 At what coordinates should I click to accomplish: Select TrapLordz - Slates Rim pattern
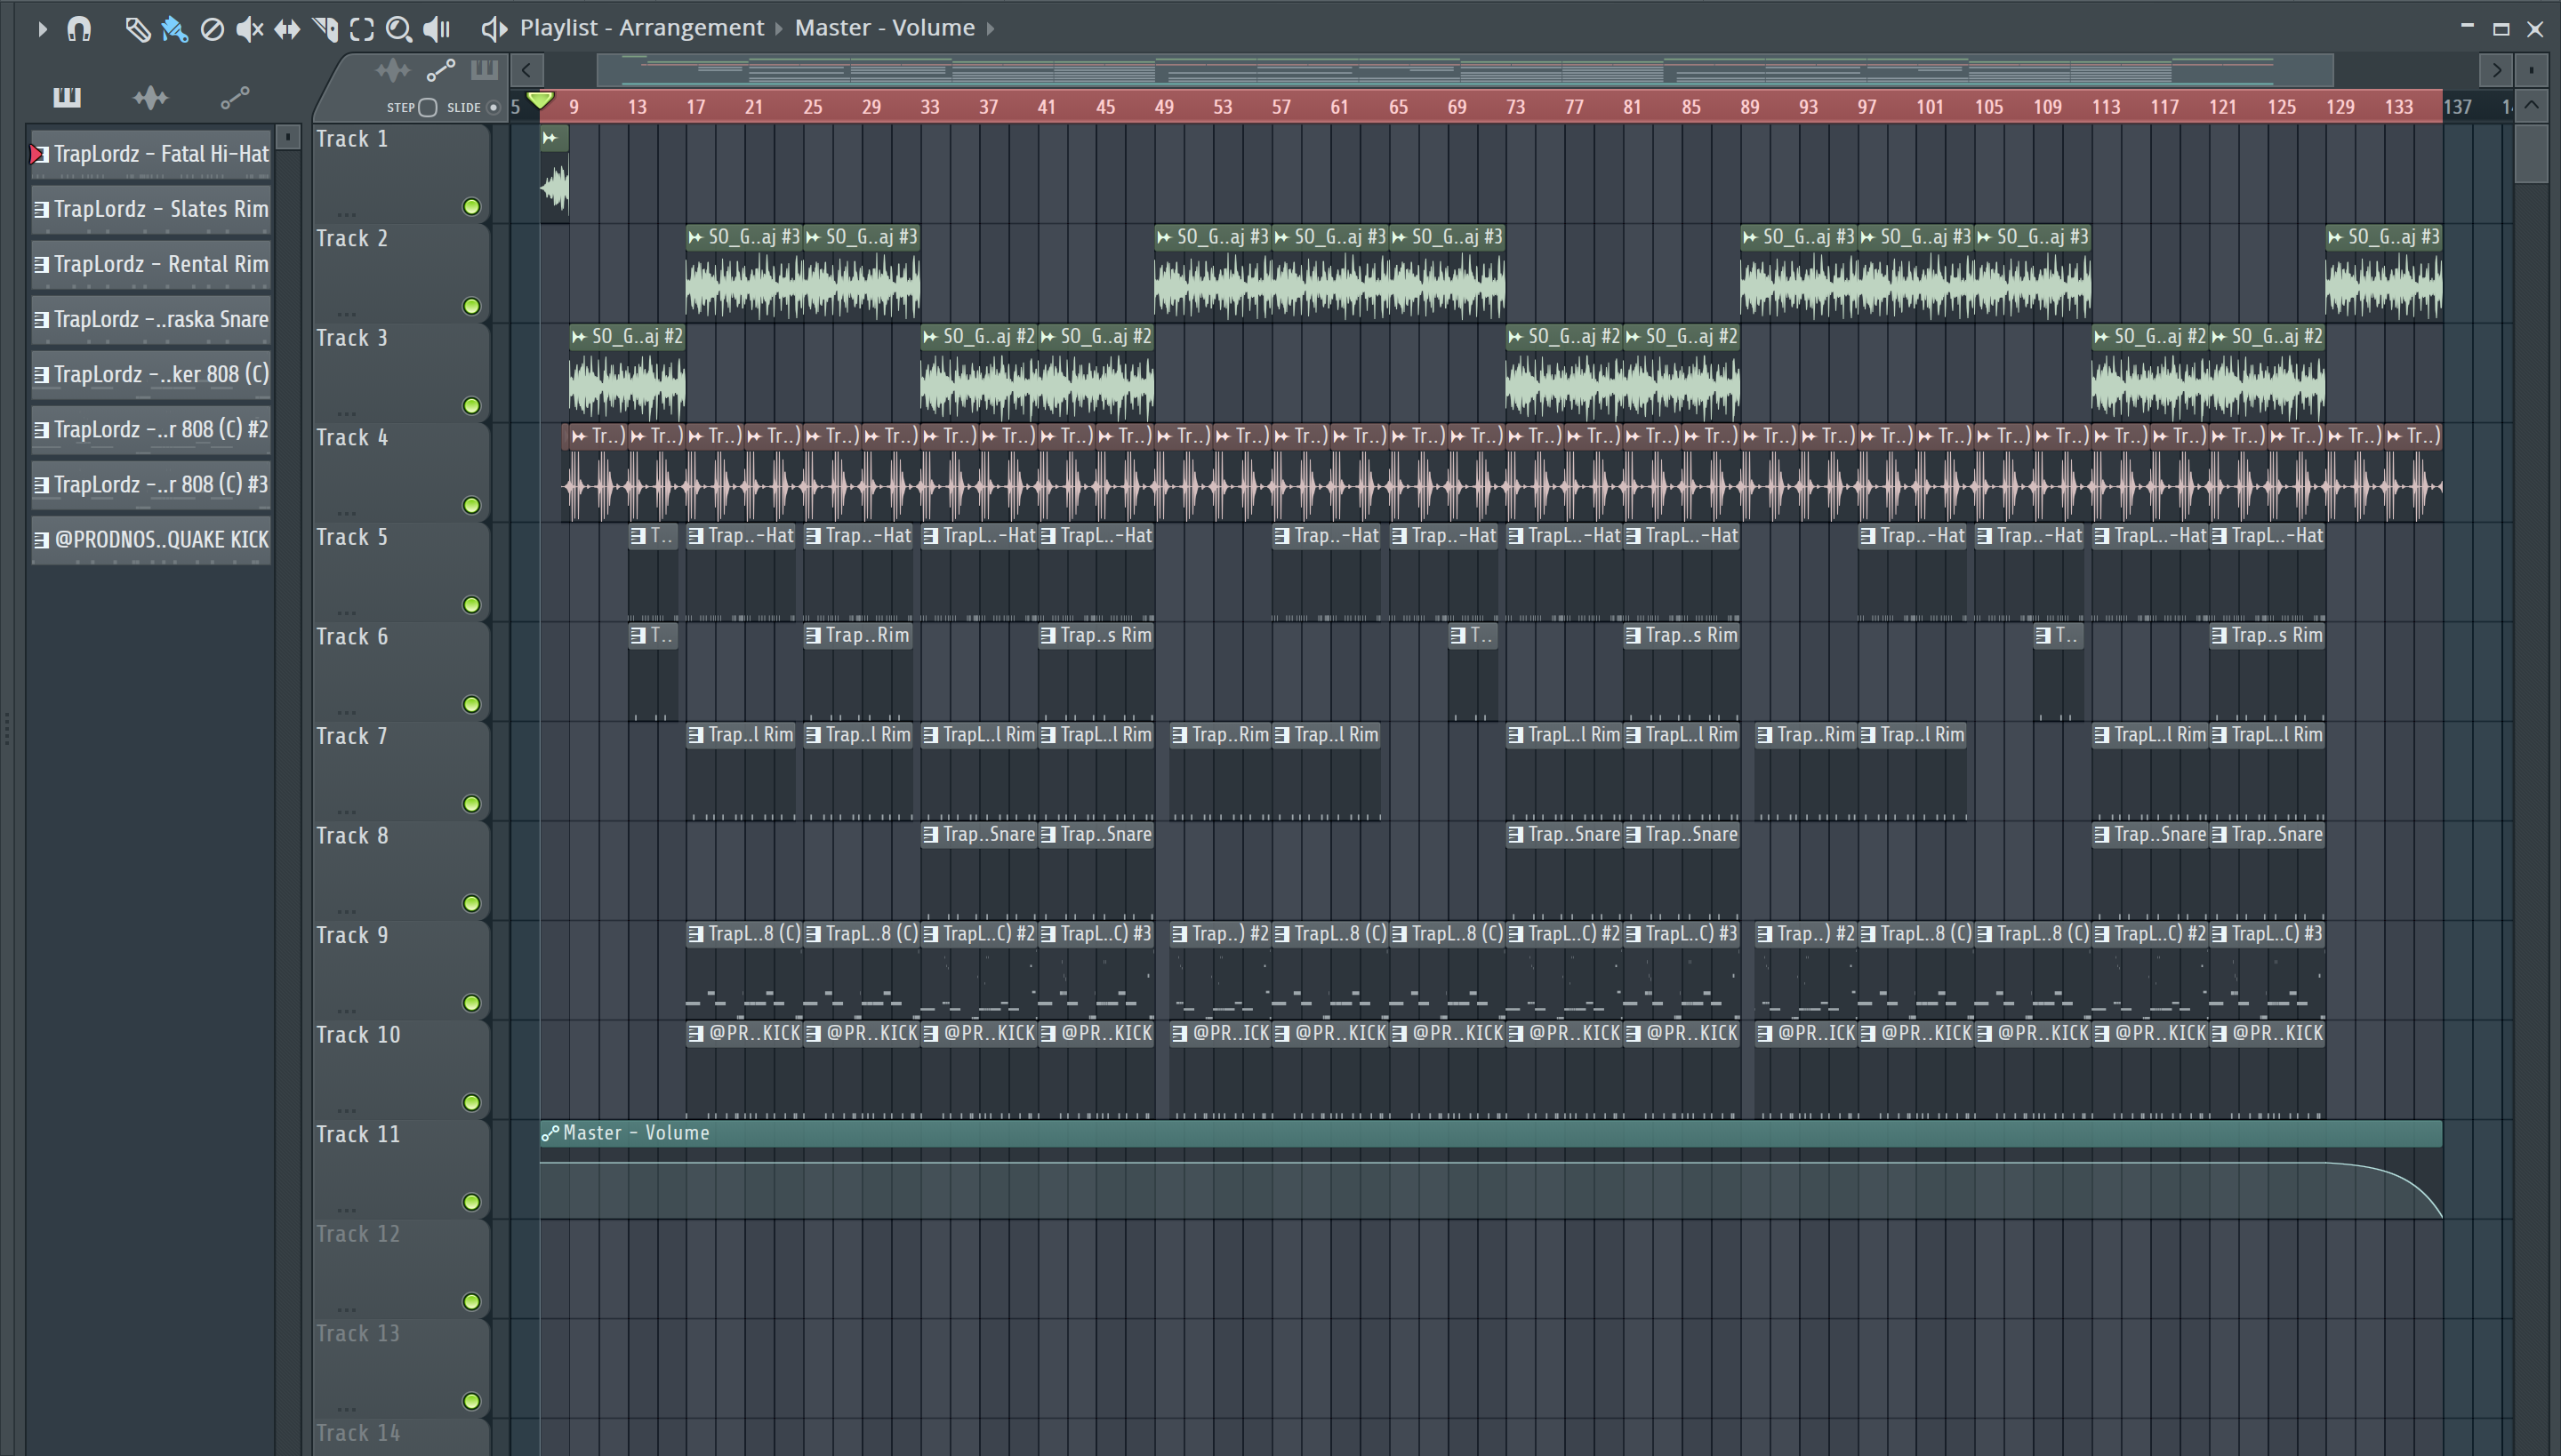[x=151, y=209]
